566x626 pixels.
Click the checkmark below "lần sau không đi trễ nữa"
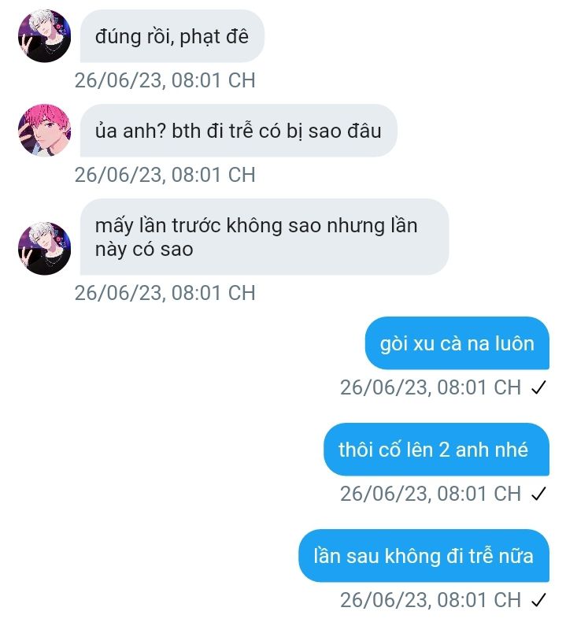[538, 600]
